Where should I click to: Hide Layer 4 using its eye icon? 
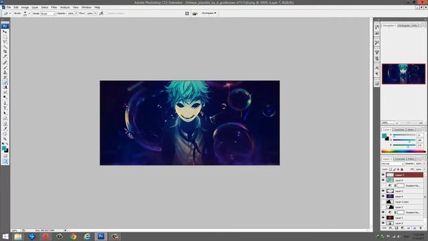click(383, 196)
